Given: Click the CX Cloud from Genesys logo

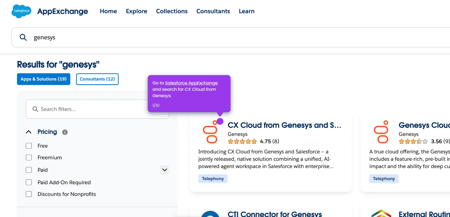Looking at the screenshot, I should tap(210, 132).
